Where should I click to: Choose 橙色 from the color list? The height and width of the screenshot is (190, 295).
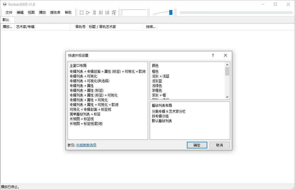point(155,71)
